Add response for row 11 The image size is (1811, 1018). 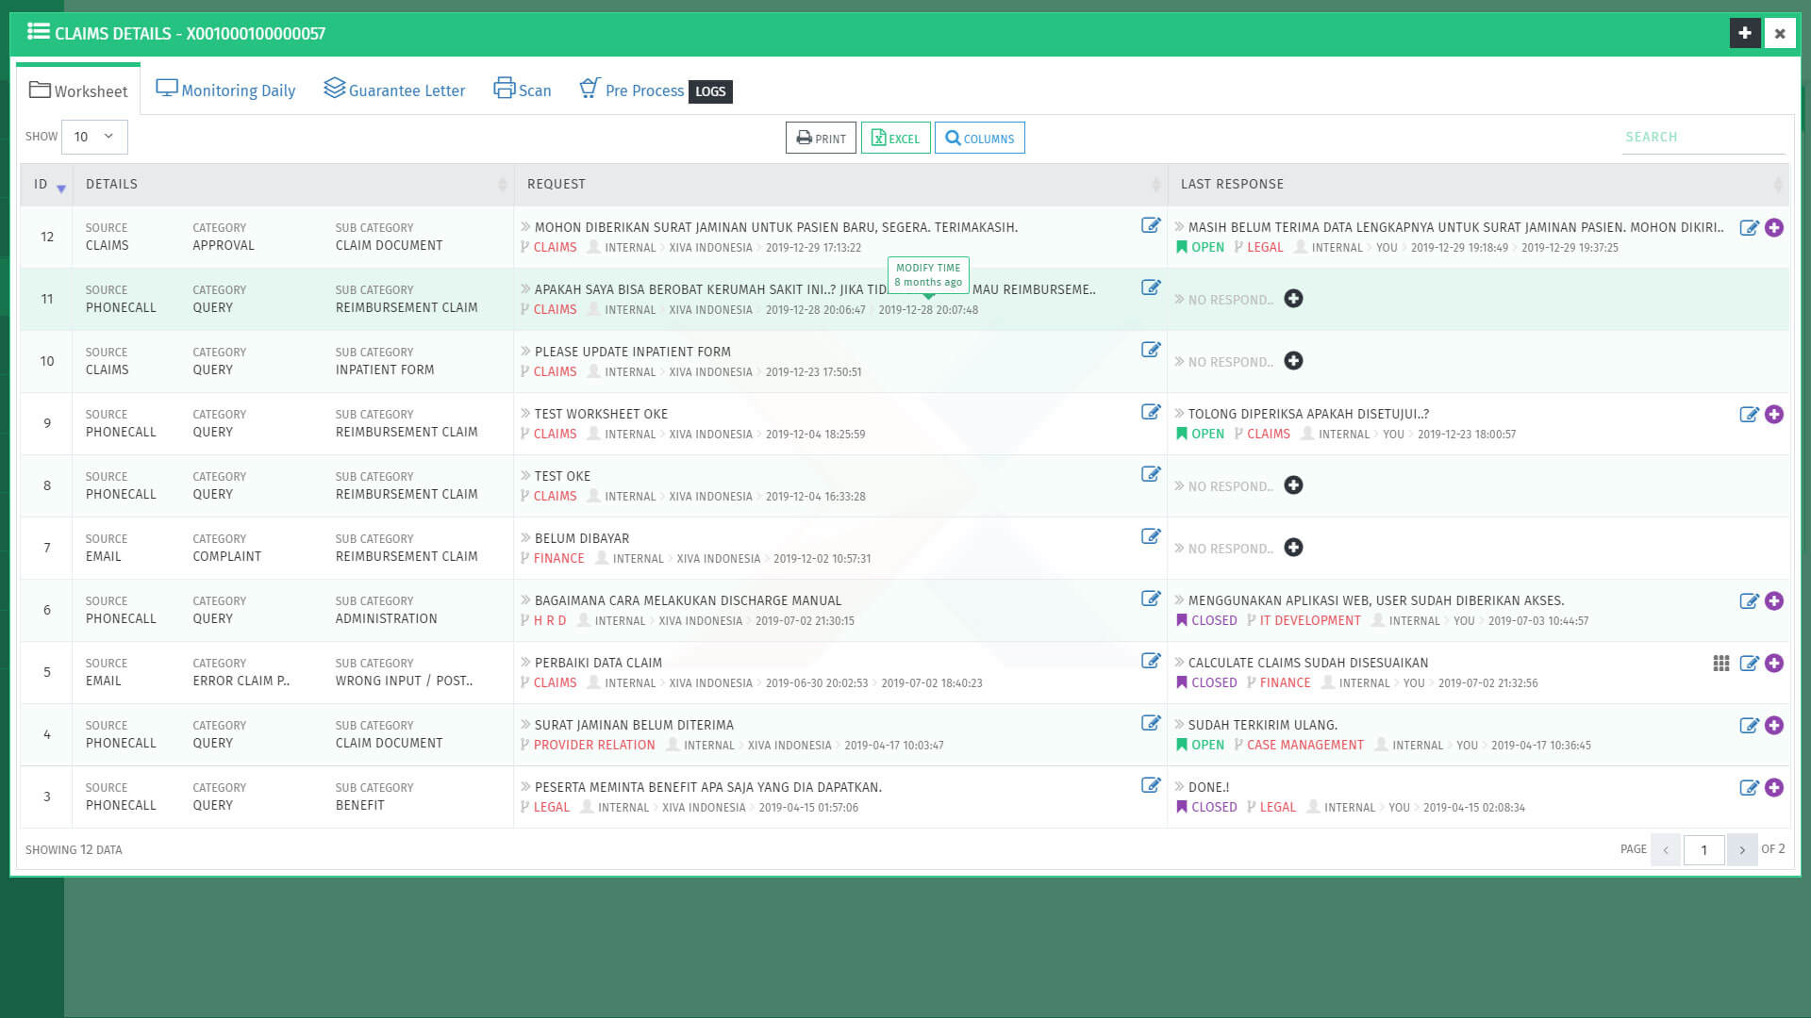pyautogui.click(x=1294, y=299)
